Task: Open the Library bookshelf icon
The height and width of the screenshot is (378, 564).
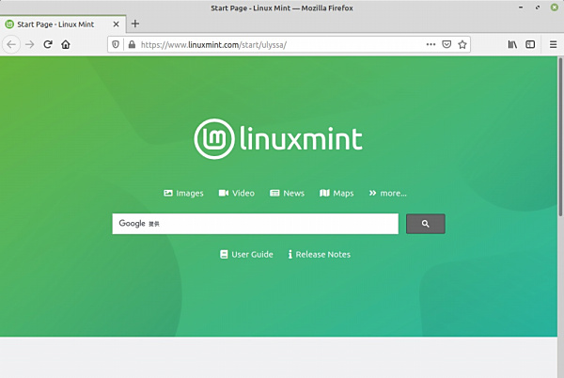Action: 512,44
